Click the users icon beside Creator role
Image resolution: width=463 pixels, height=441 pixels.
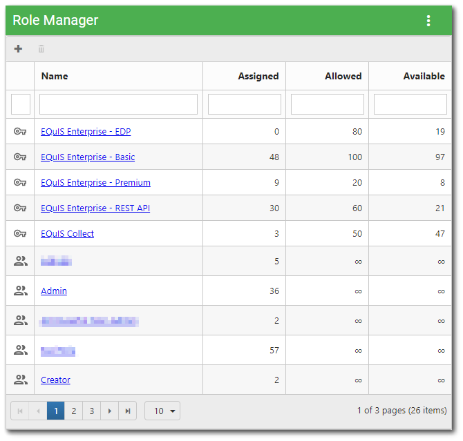tap(21, 380)
